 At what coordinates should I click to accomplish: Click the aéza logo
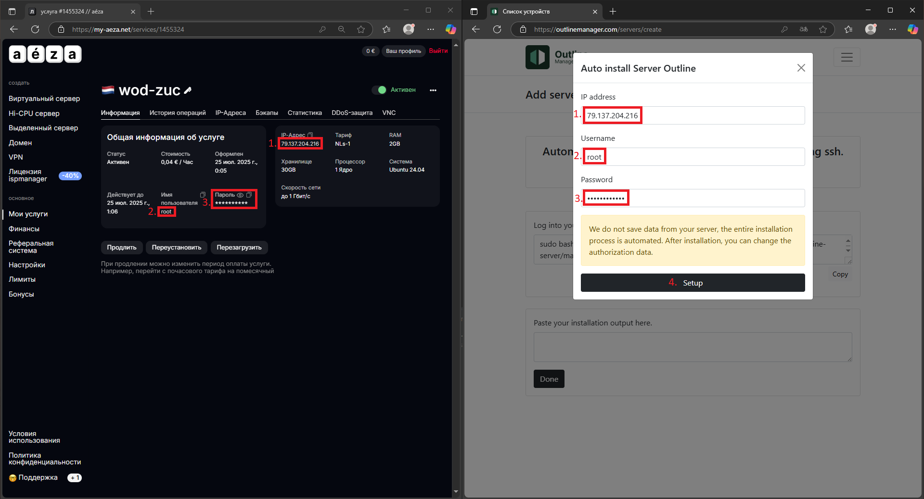45,54
